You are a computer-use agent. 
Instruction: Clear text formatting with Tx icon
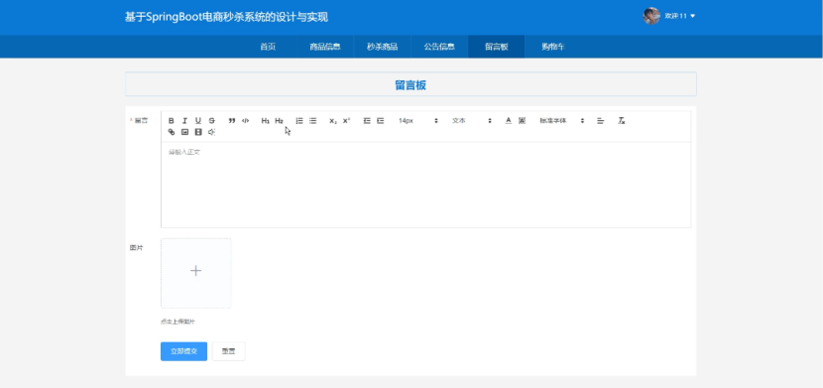(622, 121)
